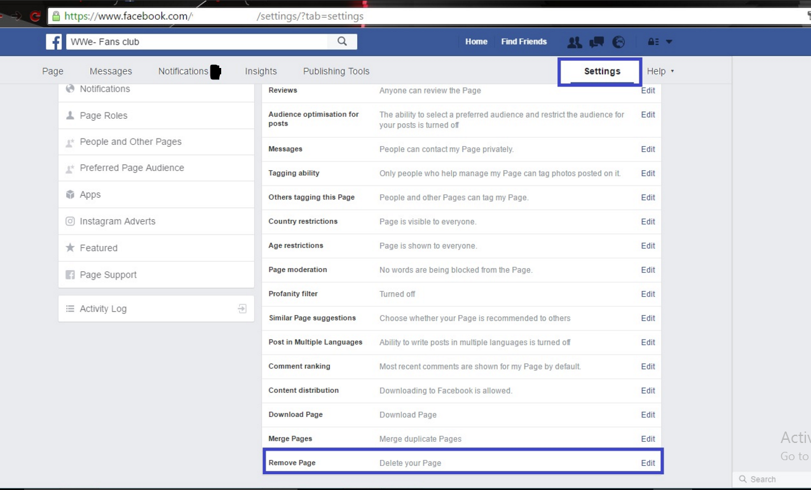
Task: Click the privacy shortcuts lock icon
Action: click(653, 42)
